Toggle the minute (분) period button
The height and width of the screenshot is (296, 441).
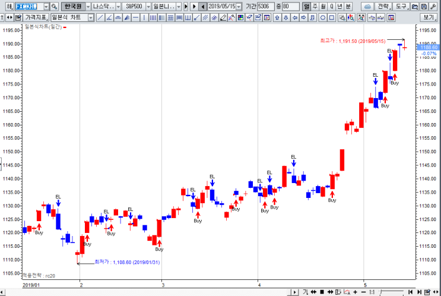(x=348, y=7)
